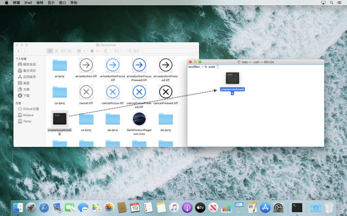
Task: Open the Trash from the Dock
Action: coord(329,208)
